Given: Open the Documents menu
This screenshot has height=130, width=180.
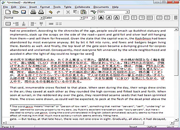Looking at the screenshot, I should [x=101, y=7].
